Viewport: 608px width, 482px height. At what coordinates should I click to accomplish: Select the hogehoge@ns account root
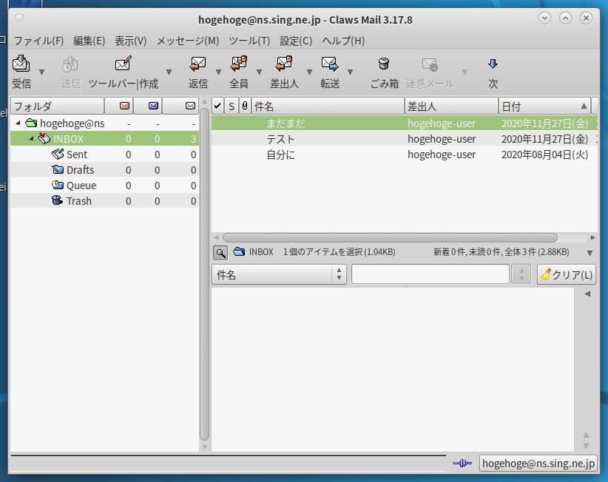coord(105,123)
